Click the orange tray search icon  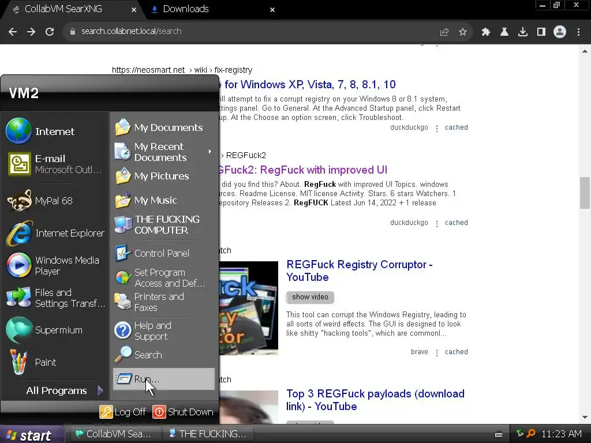(x=531, y=433)
